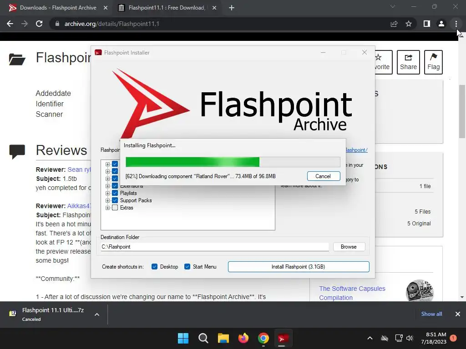Open File Explorer from the taskbar
The width and height of the screenshot is (466, 349).
223,338
